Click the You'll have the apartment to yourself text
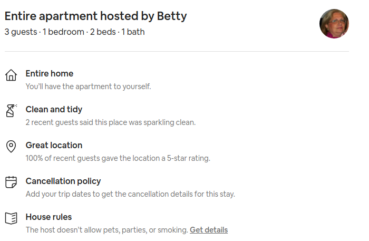This screenshot has height=241, width=369. 88,86
